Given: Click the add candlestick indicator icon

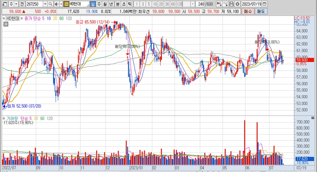Looking at the screenshot, I should click(x=219, y=4).
